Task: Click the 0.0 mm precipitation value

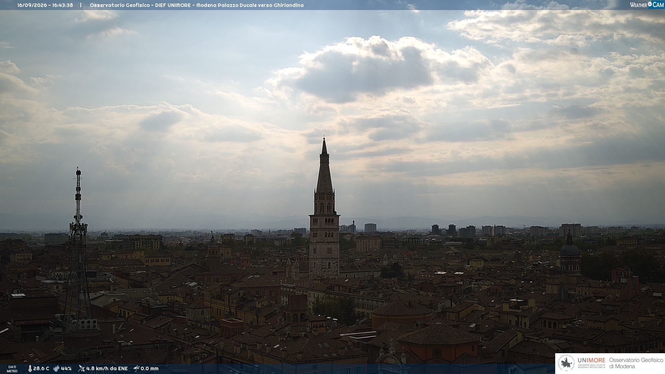Action: click(150, 369)
